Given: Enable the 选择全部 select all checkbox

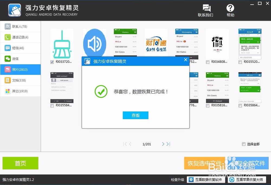Looking at the screenshot, I should point(244,144).
